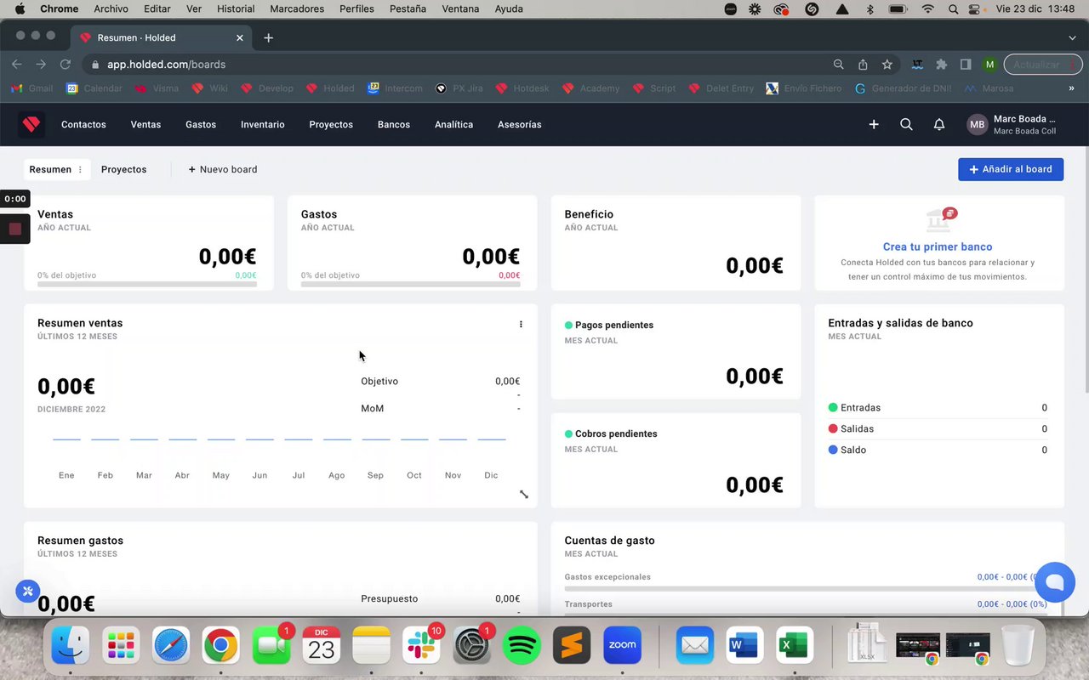Click the Ventas objective progress bar
1089x680 pixels.
(147, 284)
